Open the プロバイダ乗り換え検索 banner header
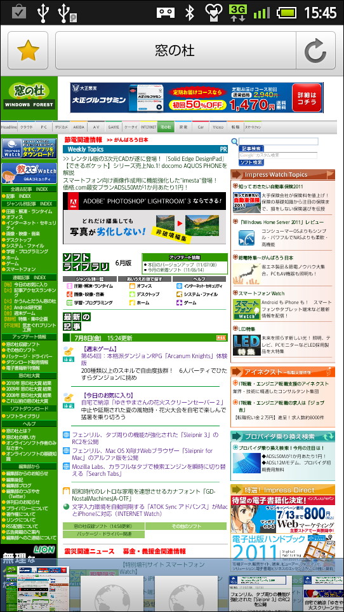The width and height of the screenshot is (344, 612). click(x=282, y=436)
